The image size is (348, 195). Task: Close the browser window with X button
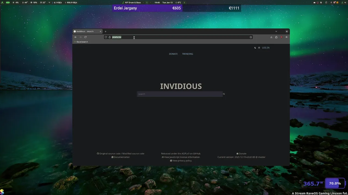click(287, 31)
